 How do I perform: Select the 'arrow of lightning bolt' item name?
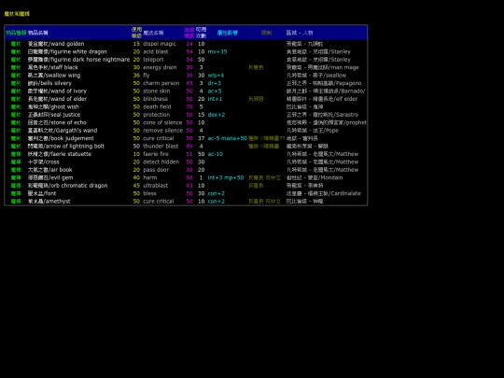point(66,147)
